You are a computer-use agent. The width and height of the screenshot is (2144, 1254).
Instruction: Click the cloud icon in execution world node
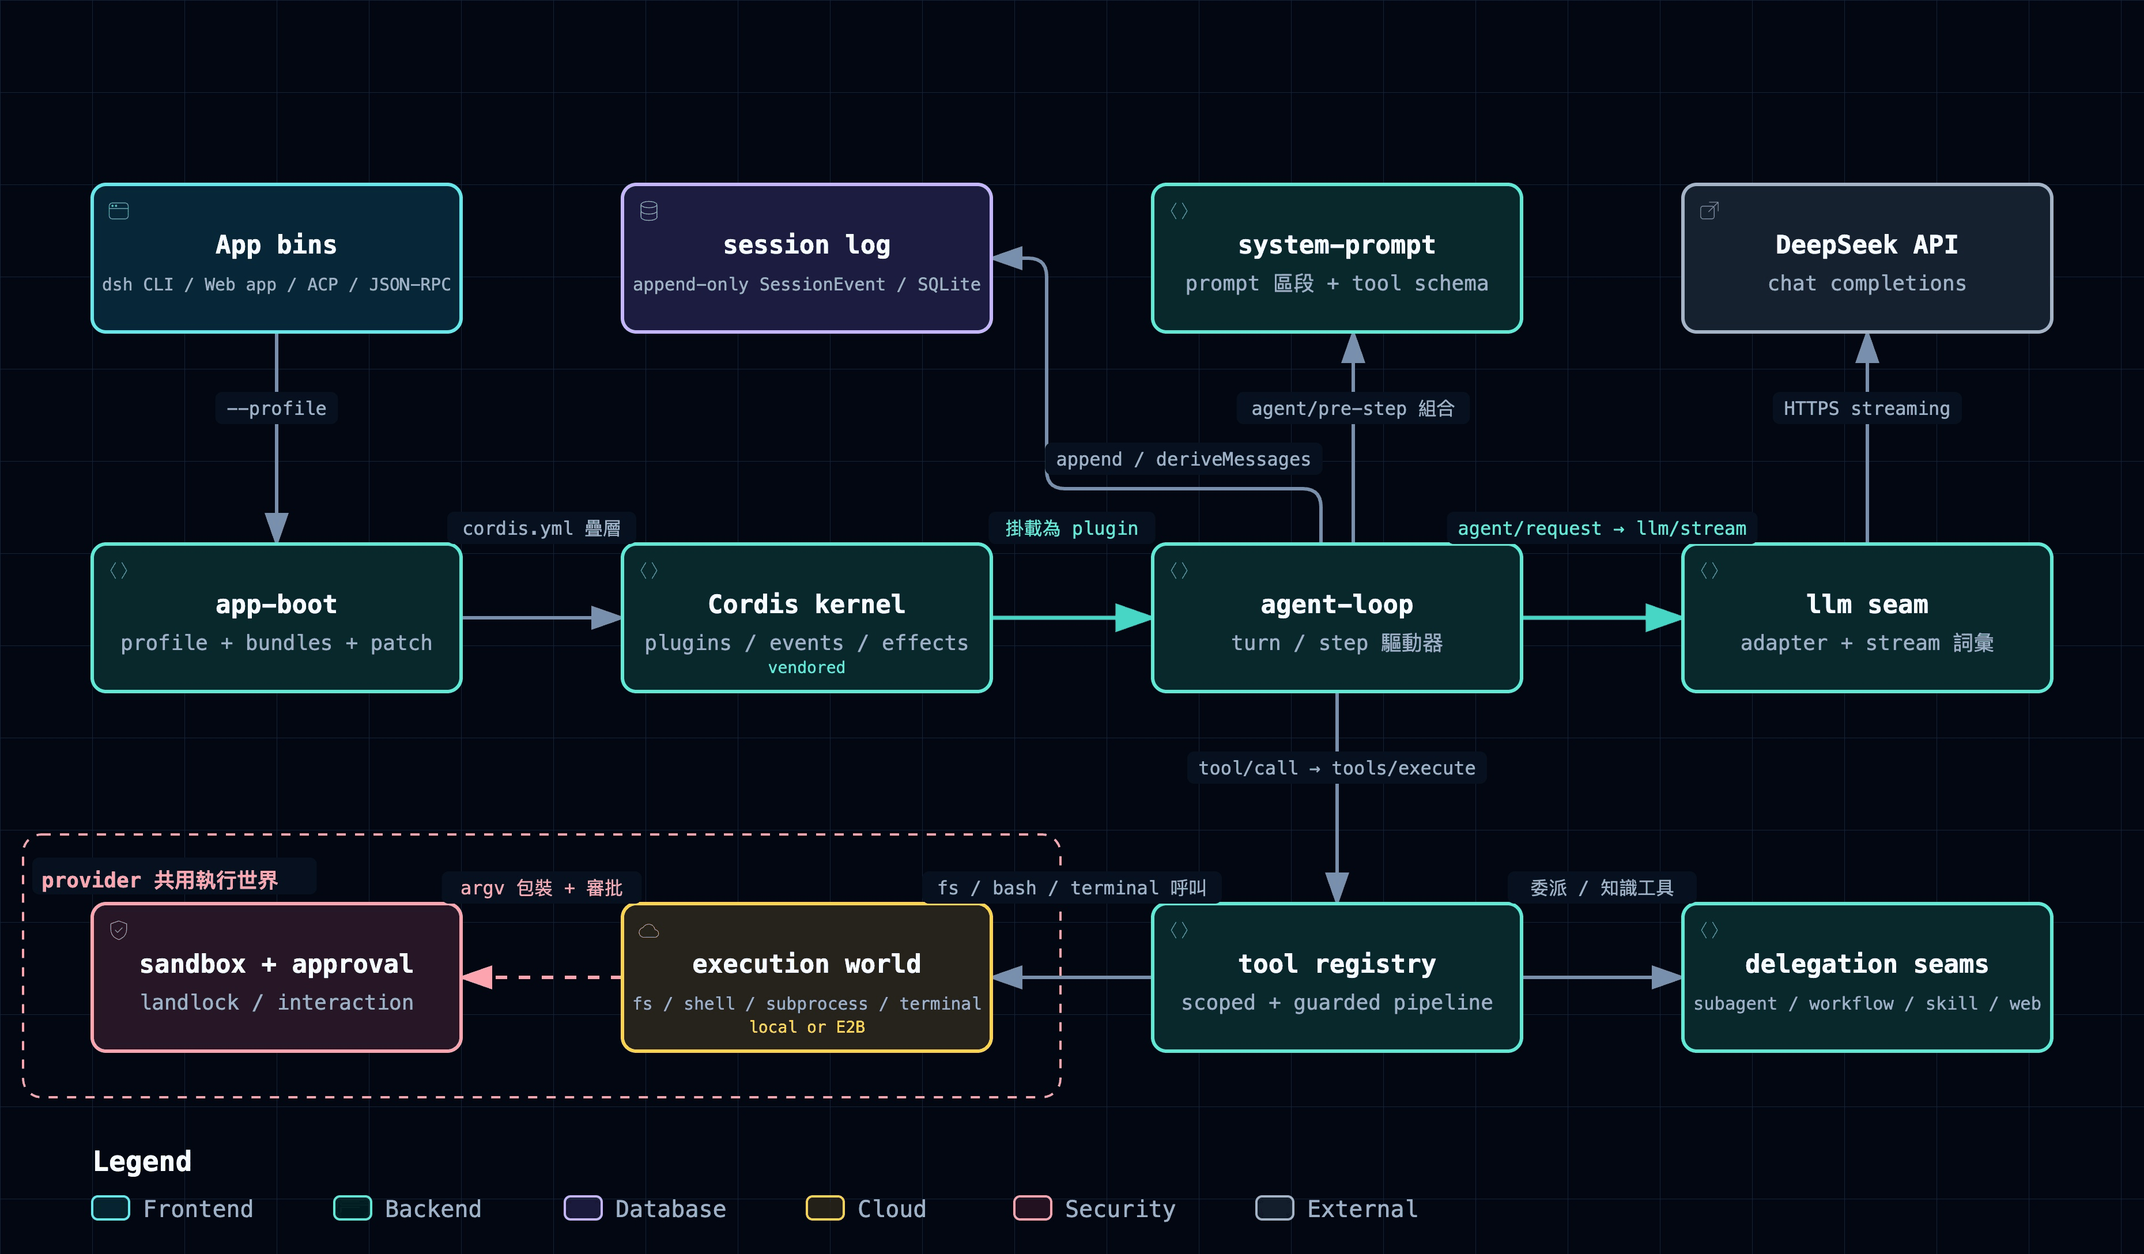649,931
